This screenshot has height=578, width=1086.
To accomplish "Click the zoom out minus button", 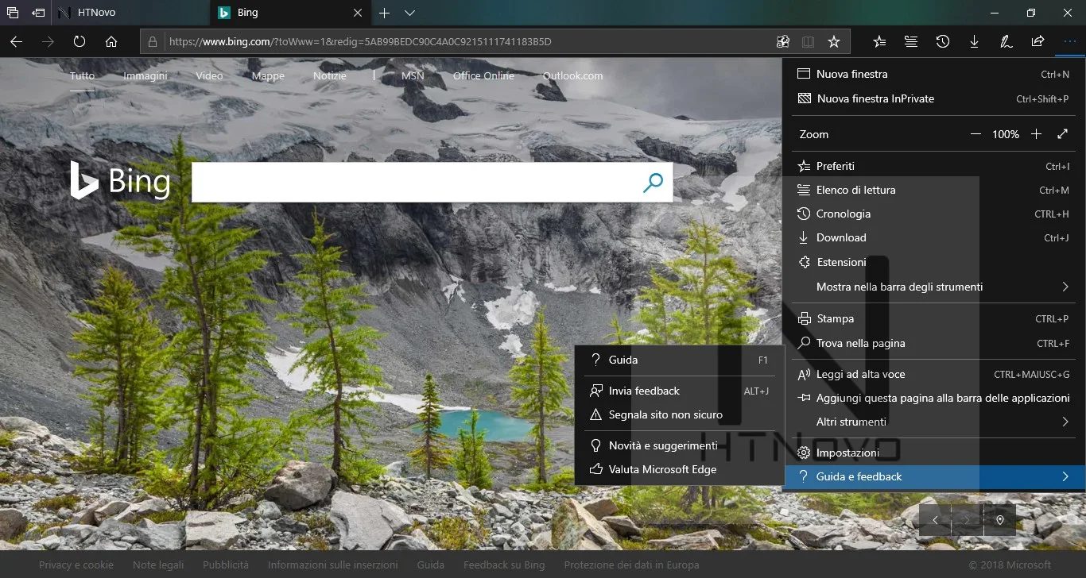I will click(x=975, y=134).
